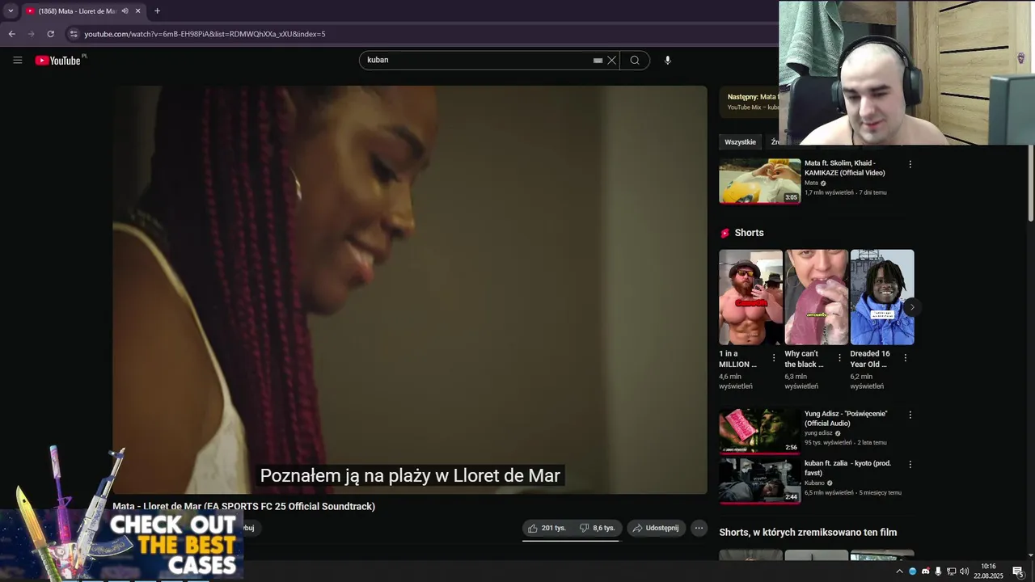Open a new browser tab
Image resolution: width=1035 pixels, height=582 pixels.
tap(157, 11)
